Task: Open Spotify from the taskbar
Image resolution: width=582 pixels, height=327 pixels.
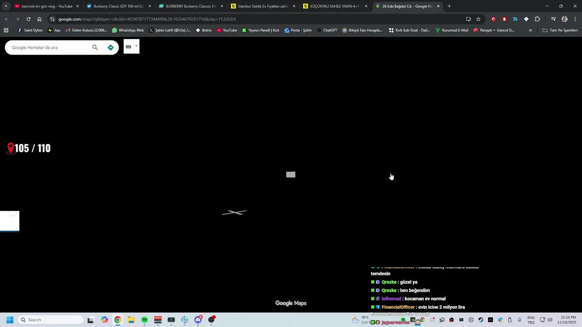Action: 145,320
